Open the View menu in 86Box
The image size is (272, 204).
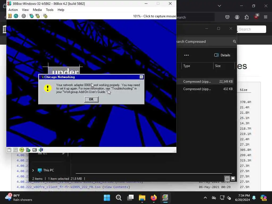25,10
